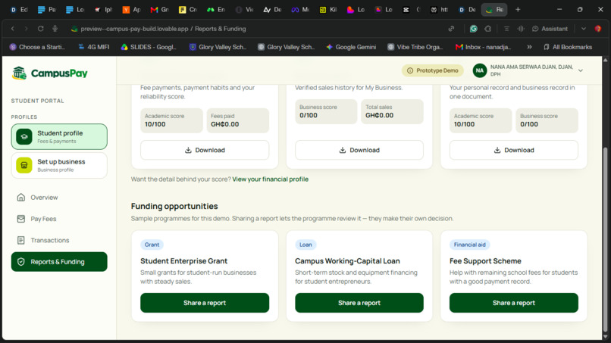This screenshot has height=343, width=611.
Task: Copy the page link icon
Action: [x=451, y=29]
